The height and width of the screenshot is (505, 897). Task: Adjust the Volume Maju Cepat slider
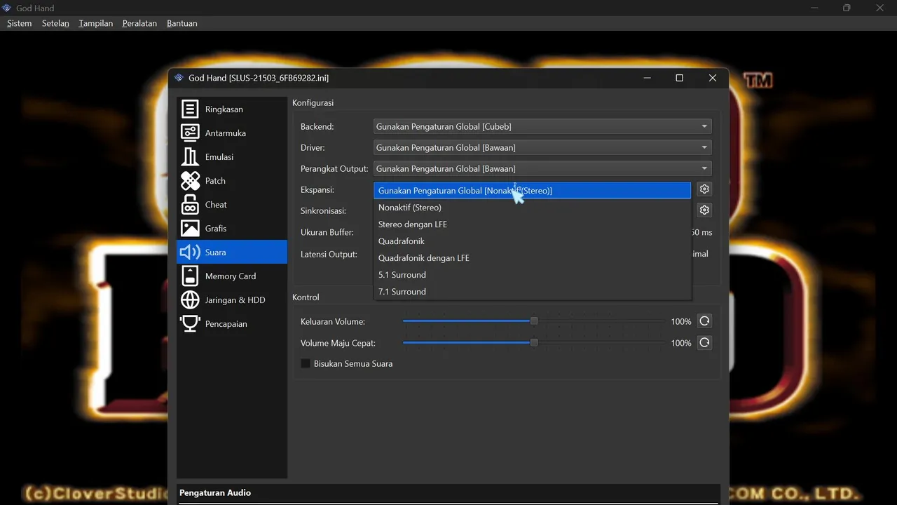(534, 343)
